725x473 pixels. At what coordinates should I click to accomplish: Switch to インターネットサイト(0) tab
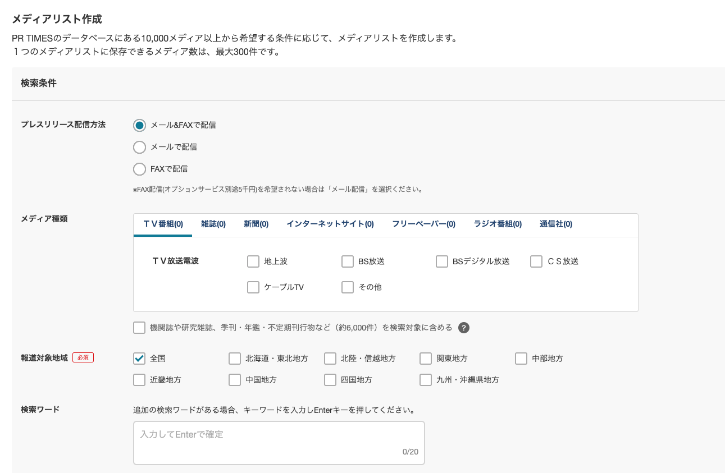(330, 224)
